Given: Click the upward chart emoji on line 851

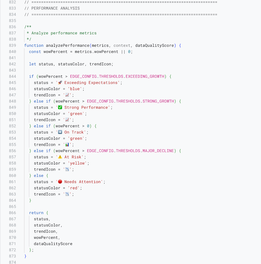Looking at the screenshot, I should coord(67,120).
